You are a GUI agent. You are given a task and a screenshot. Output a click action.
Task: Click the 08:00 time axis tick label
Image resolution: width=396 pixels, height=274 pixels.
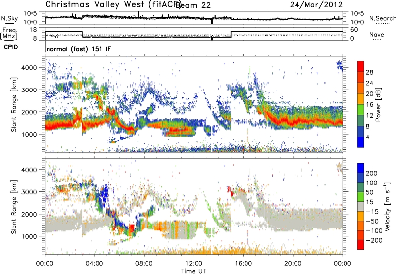144,264
